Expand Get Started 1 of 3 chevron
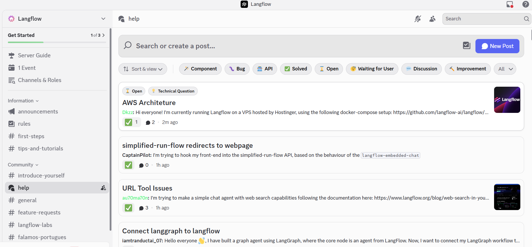This screenshot has height=247, width=532. (103, 35)
